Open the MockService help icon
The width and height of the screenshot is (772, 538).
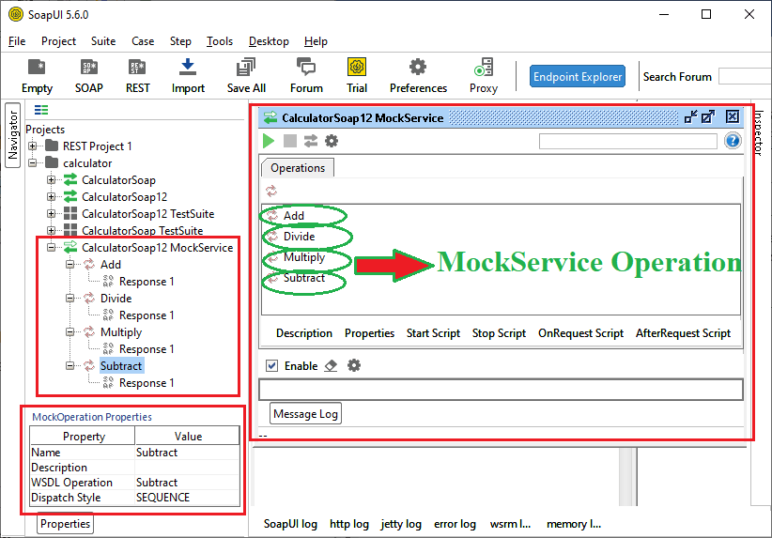(x=733, y=141)
